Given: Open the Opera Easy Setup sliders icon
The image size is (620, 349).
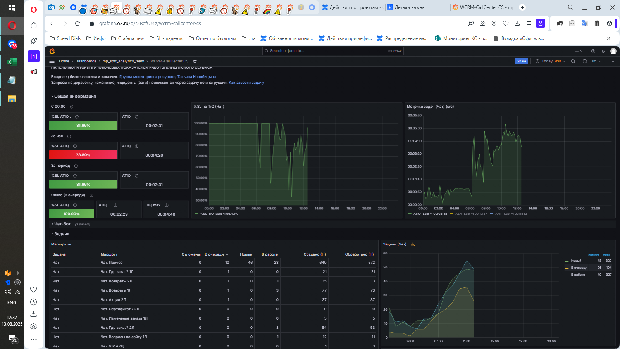Looking at the screenshot, I should coord(529,23).
